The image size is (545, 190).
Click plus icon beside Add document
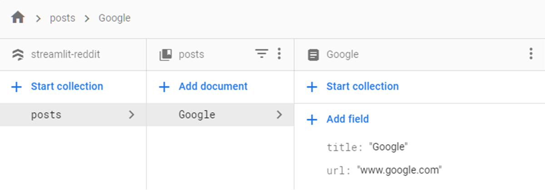coord(164,87)
